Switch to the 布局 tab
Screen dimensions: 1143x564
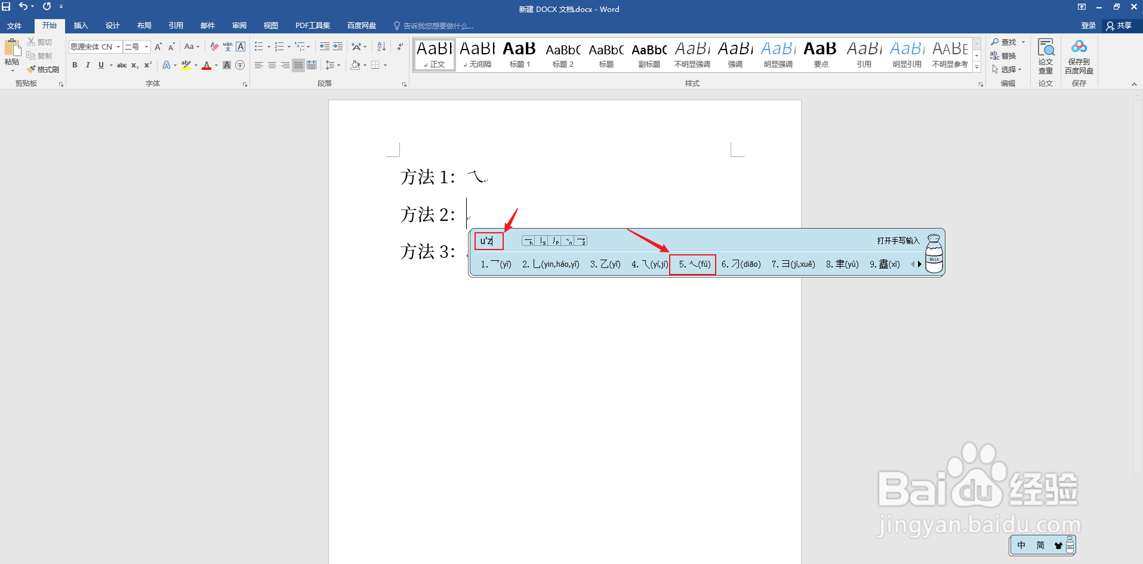coord(144,26)
